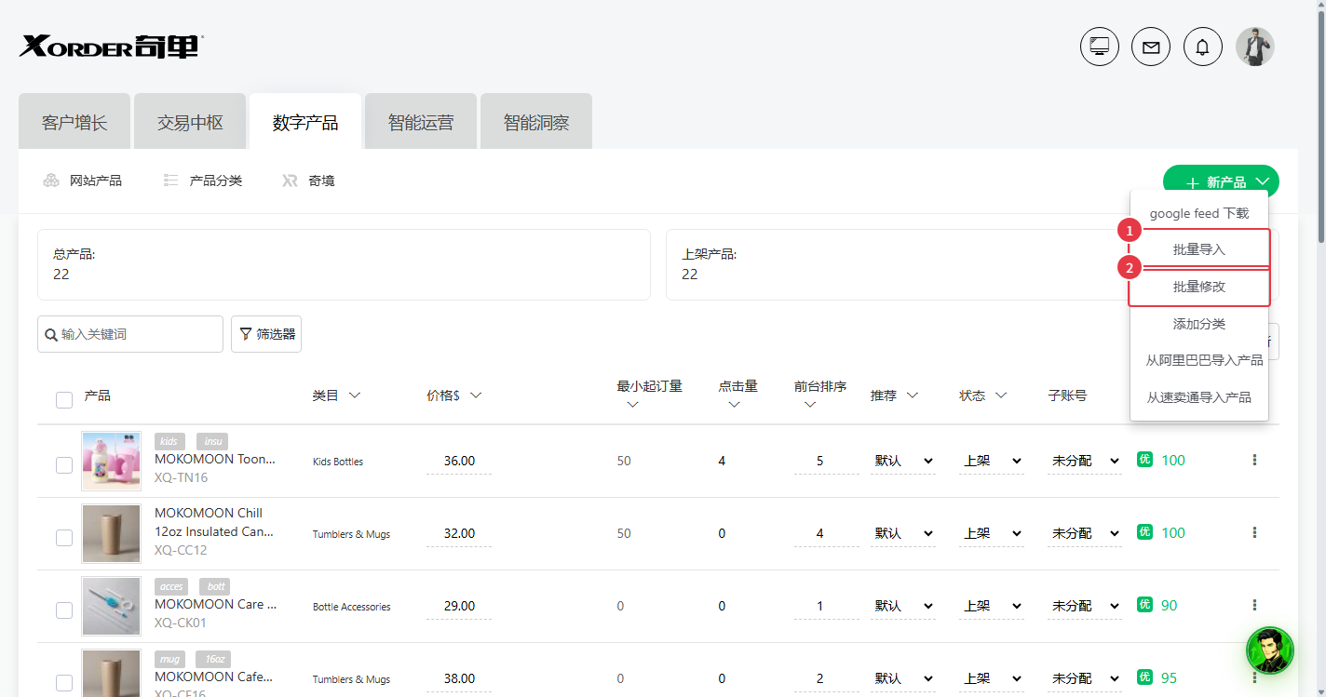Select google feed 下载 menu item

click(1199, 213)
